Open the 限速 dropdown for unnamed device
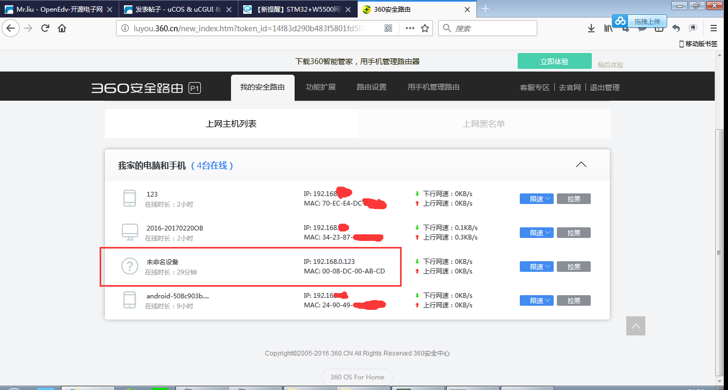This screenshot has height=390, width=728. coord(537,267)
